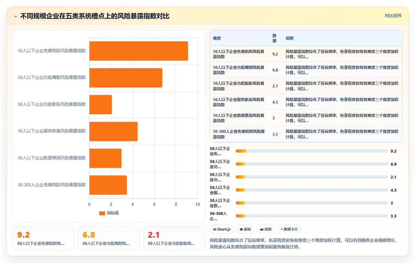Click the 6.8 value in the table
This screenshot has height=263, width=415.
[x=275, y=70]
